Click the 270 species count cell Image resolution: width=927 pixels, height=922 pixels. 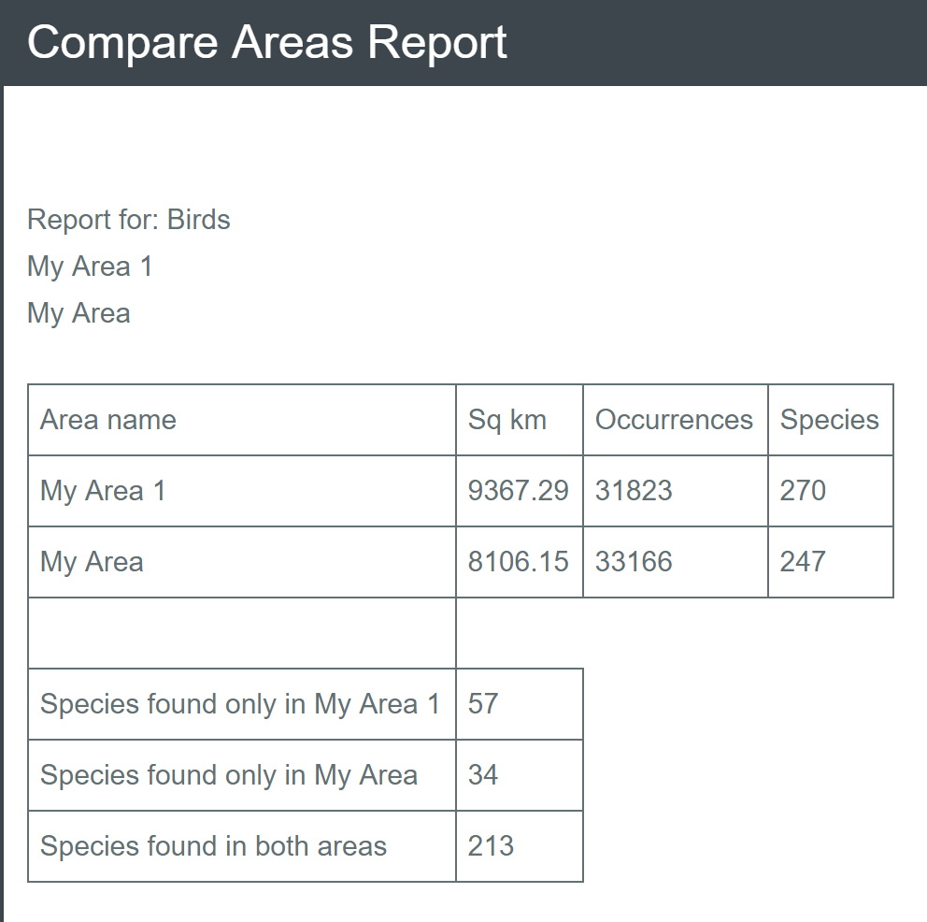point(803,491)
